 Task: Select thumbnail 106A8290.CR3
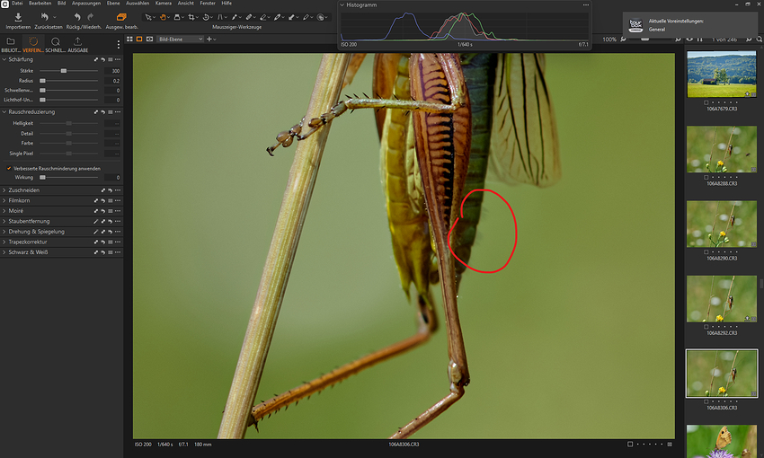point(722,224)
